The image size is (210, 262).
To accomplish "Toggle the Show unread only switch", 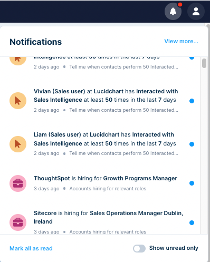I will point(139,248).
